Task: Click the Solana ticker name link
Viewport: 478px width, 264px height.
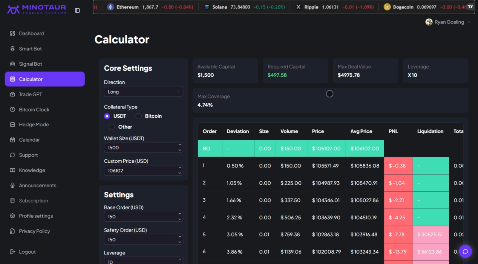Action: pyautogui.click(x=220, y=7)
